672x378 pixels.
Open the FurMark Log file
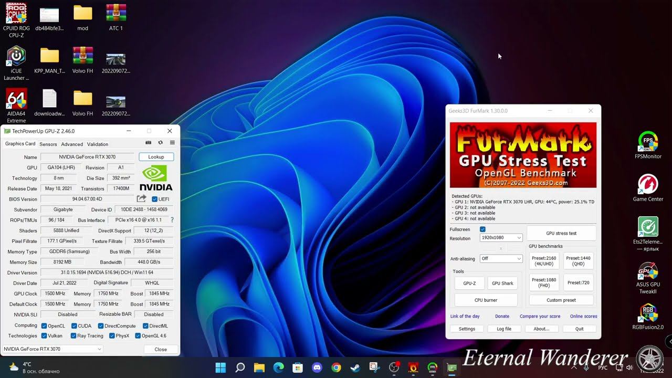[504, 329]
